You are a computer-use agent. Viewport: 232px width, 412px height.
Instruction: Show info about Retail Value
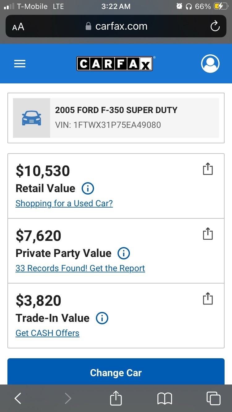(x=88, y=188)
